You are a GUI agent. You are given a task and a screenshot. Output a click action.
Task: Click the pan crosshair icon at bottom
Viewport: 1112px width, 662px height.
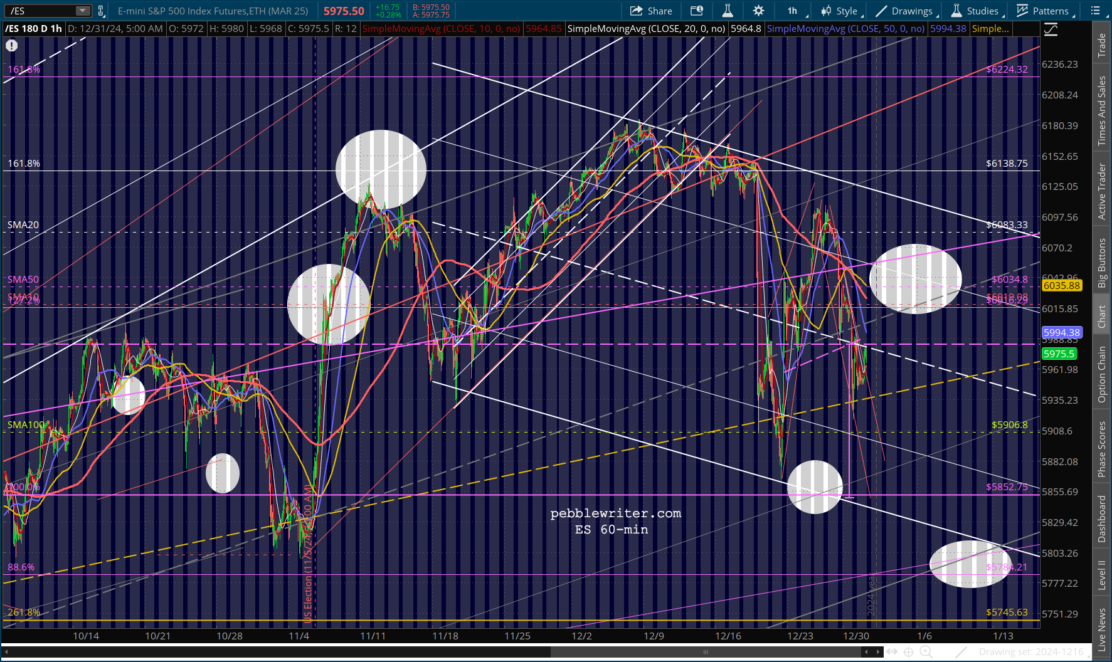coord(908,652)
